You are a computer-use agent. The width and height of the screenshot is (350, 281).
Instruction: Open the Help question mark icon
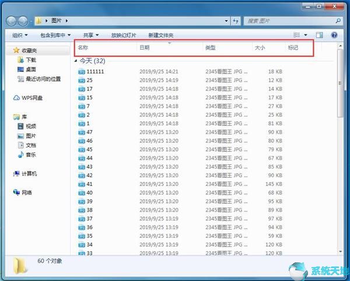click(x=334, y=35)
